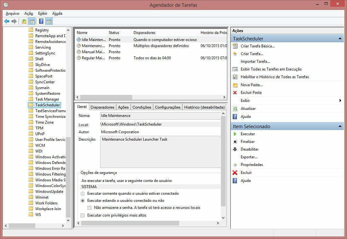Click the Nome field with Idle Maintenance
347x239 pixels.
(160, 116)
